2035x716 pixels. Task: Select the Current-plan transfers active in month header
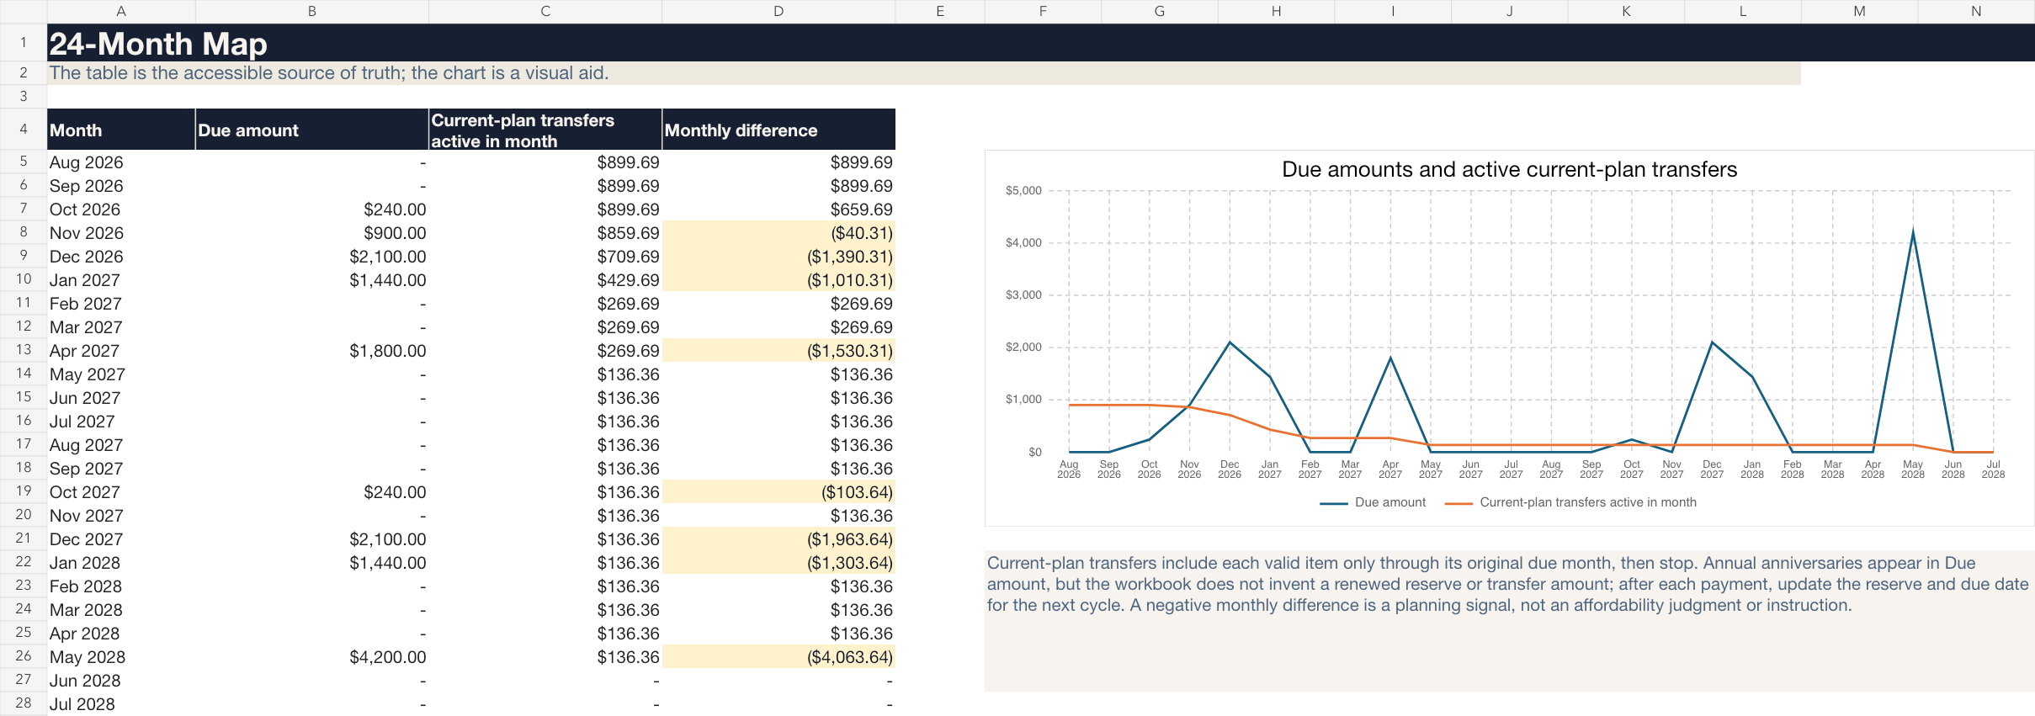click(x=545, y=130)
